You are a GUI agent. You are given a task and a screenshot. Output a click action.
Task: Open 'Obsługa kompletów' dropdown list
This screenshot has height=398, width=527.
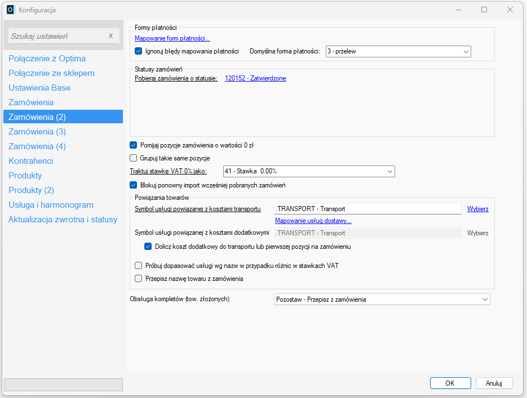pos(382,299)
